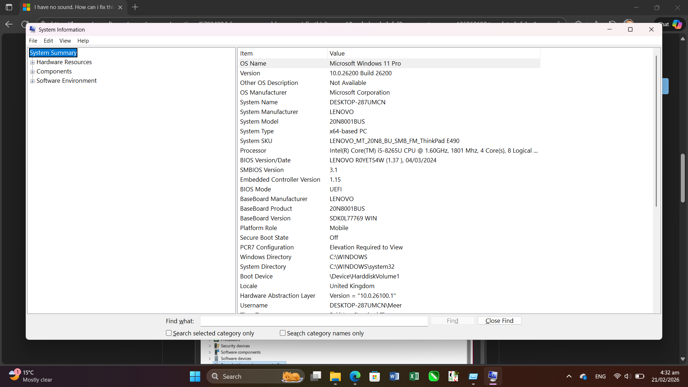Screen dimensions: 688x387
Task: Open the volume speaker tray icon
Action: click(x=627, y=376)
